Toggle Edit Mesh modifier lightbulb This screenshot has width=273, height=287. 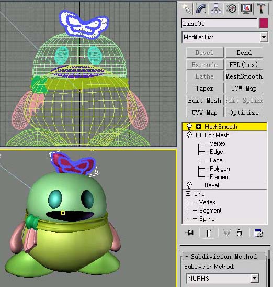189,135
